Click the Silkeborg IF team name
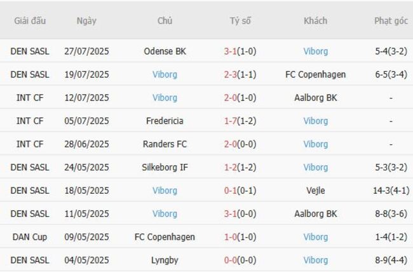The width and height of the screenshot is (413, 272). coord(165,167)
